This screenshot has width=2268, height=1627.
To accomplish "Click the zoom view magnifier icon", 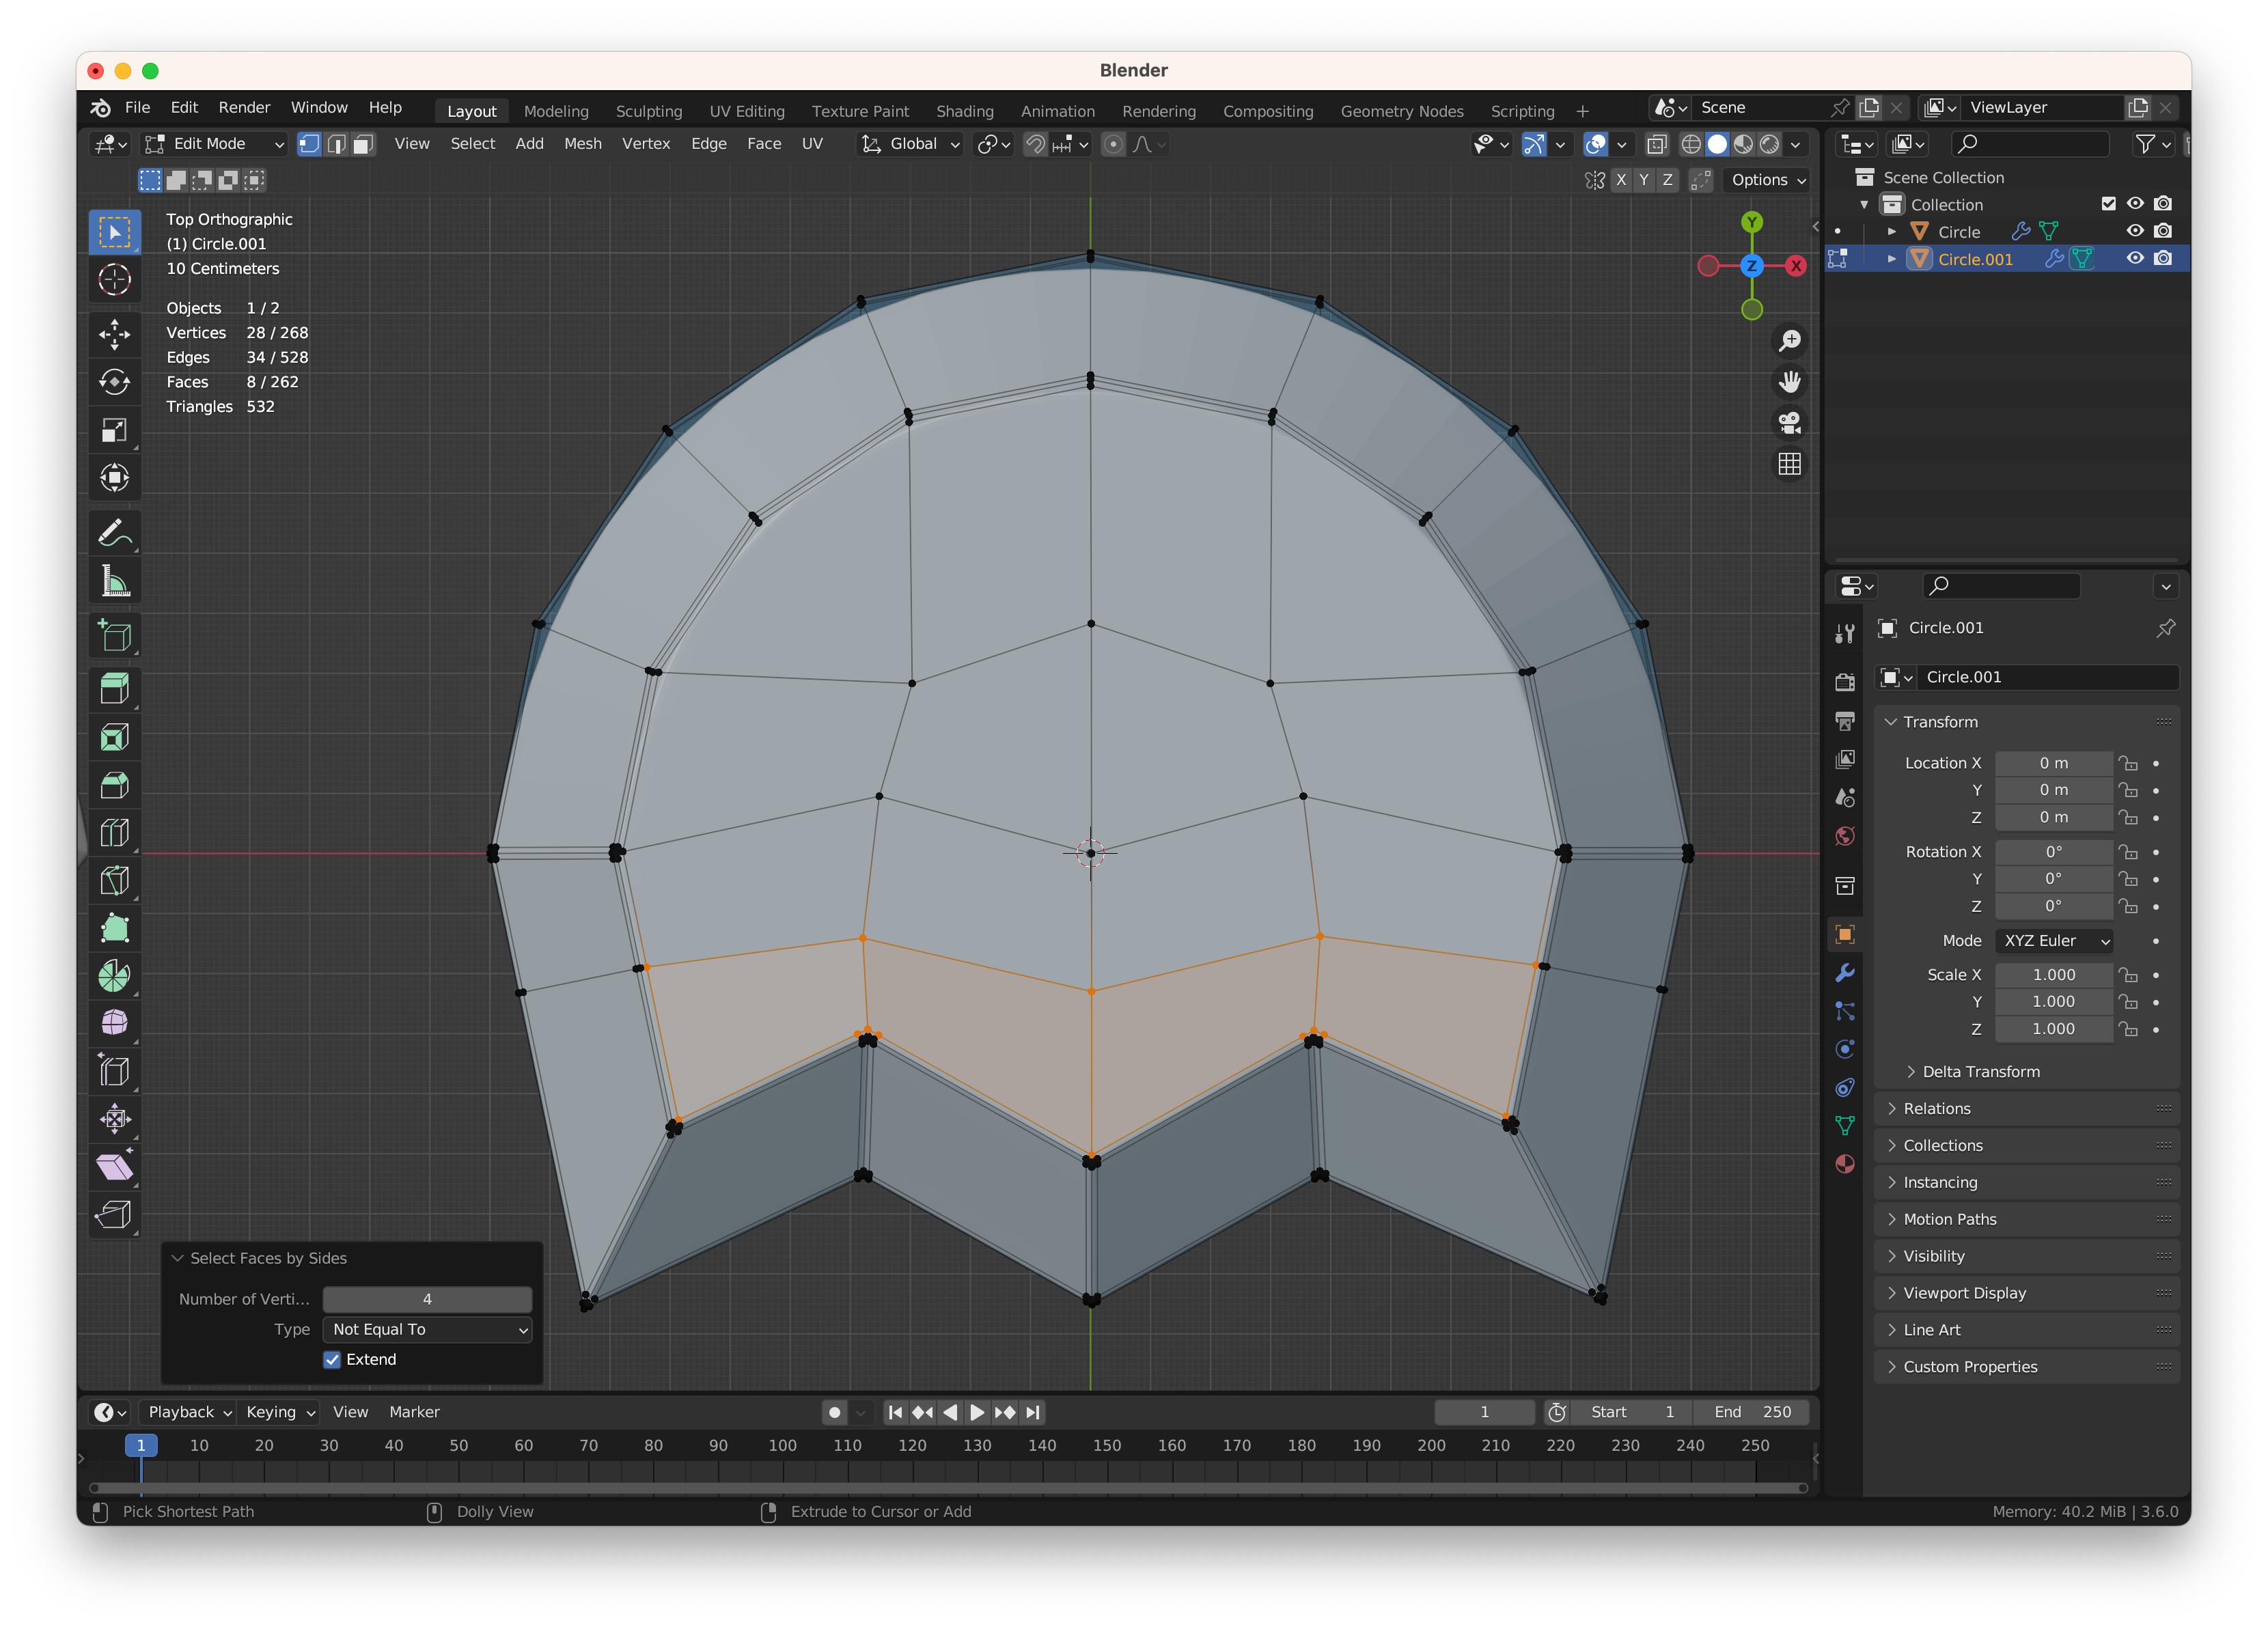I will pyautogui.click(x=1789, y=341).
